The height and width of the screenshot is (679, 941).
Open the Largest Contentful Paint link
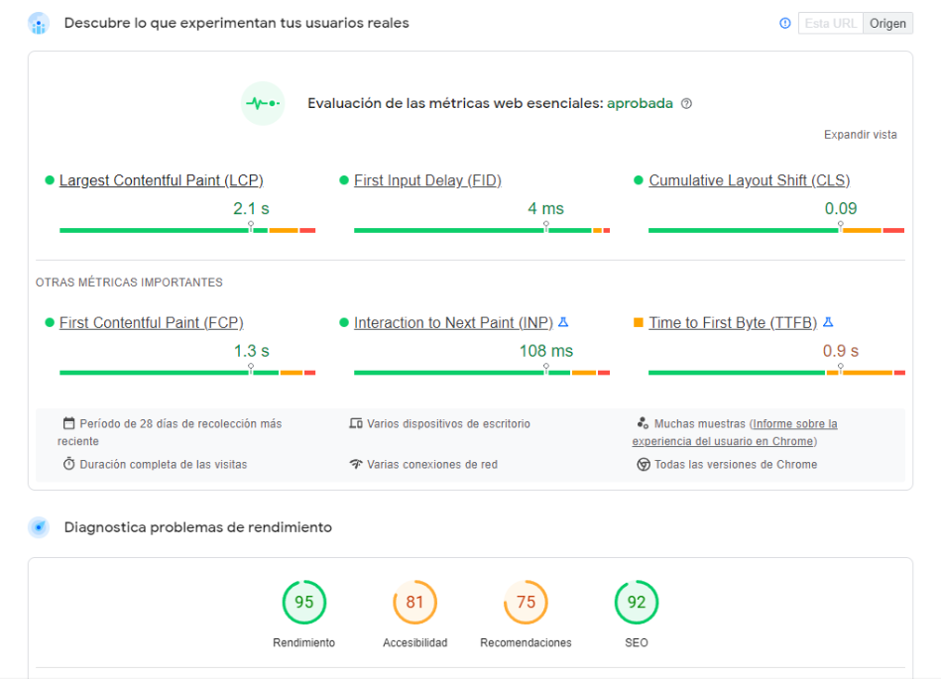[x=162, y=180]
